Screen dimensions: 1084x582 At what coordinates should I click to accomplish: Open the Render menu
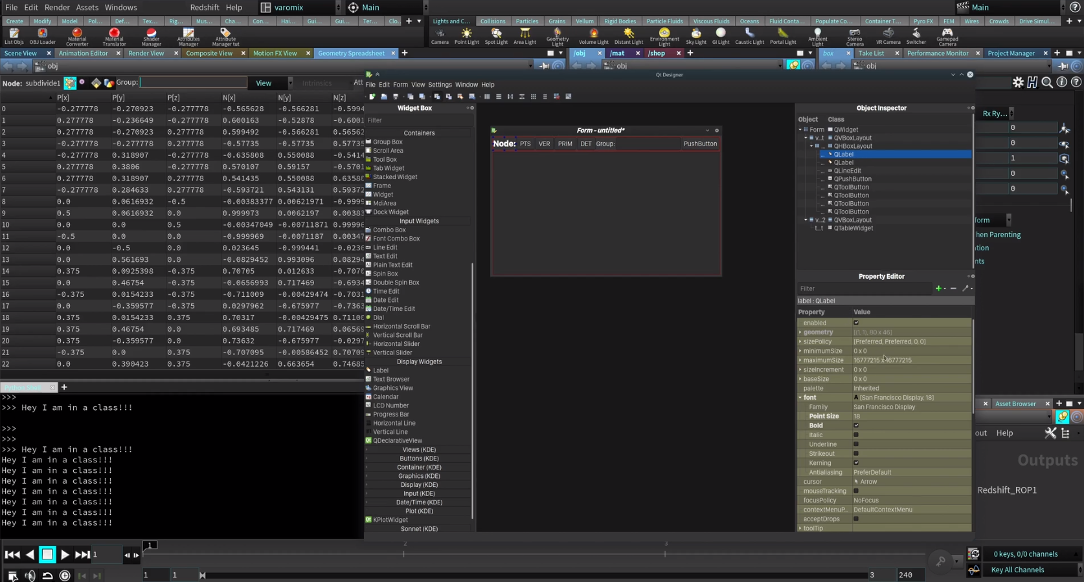click(x=57, y=7)
